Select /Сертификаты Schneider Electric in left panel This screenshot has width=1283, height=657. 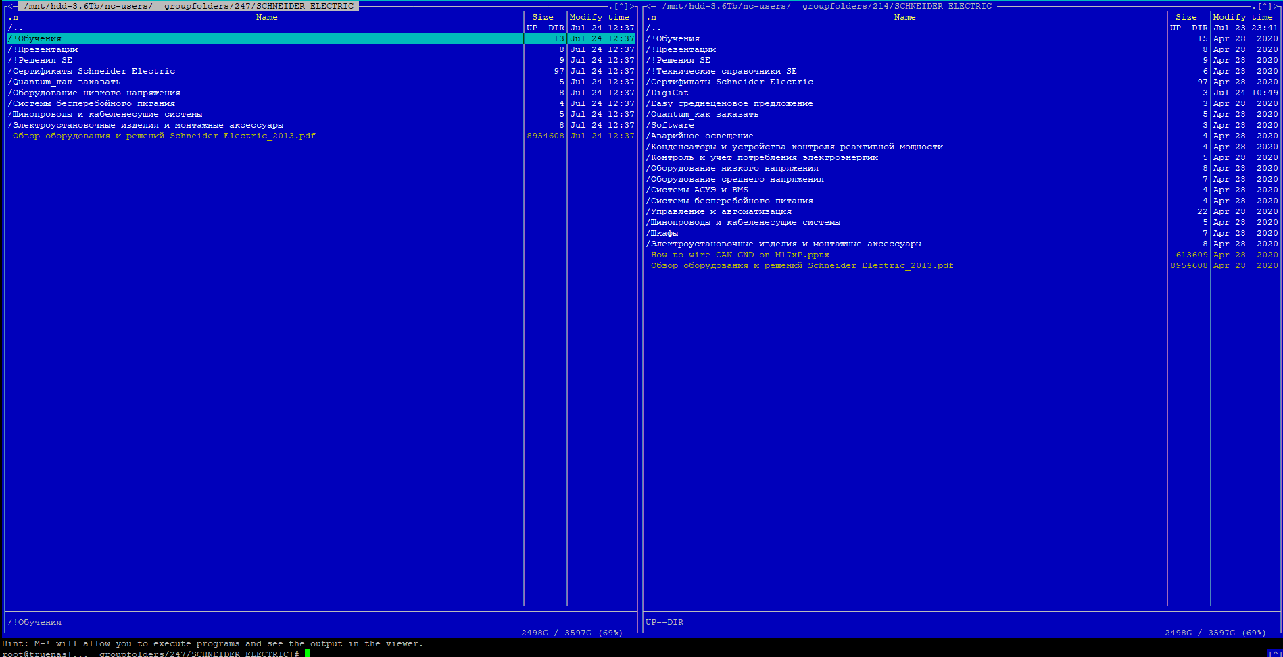(x=321, y=71)
